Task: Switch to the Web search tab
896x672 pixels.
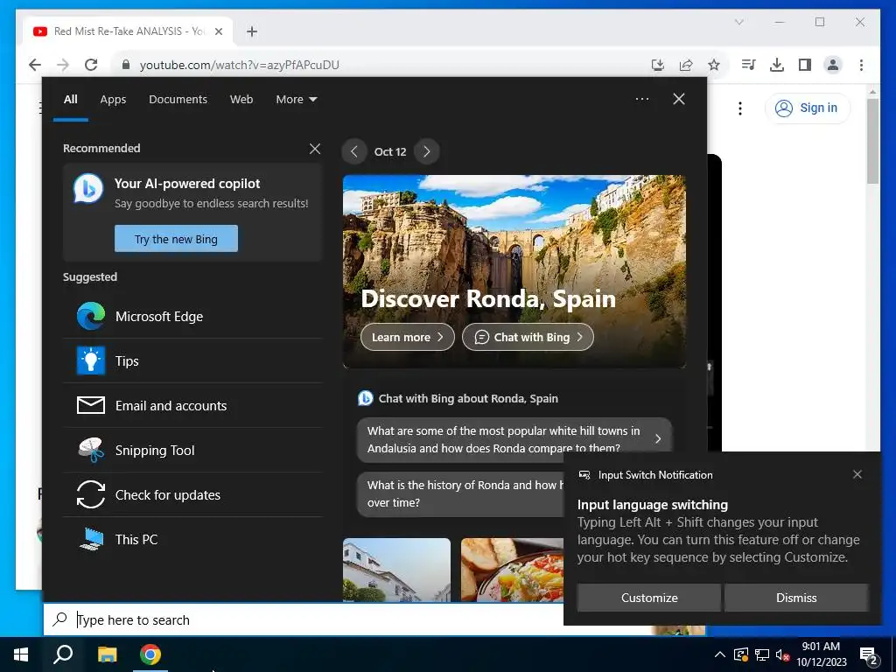Action: 241,100
